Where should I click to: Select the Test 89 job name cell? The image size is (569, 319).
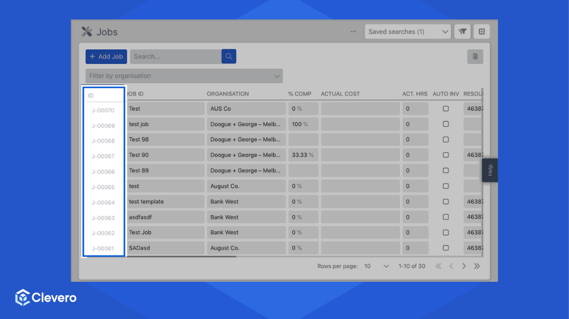point(166,171)
